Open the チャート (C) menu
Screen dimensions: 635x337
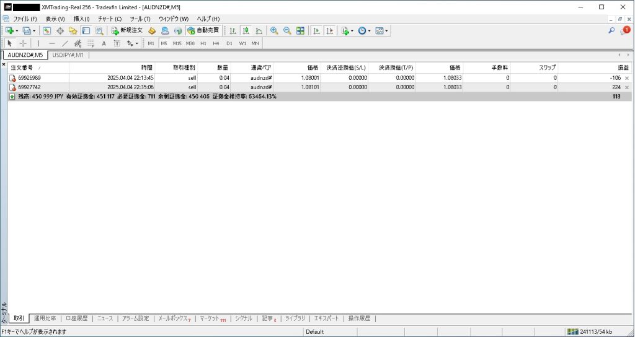pyautogui.click(x=110, y=19)
